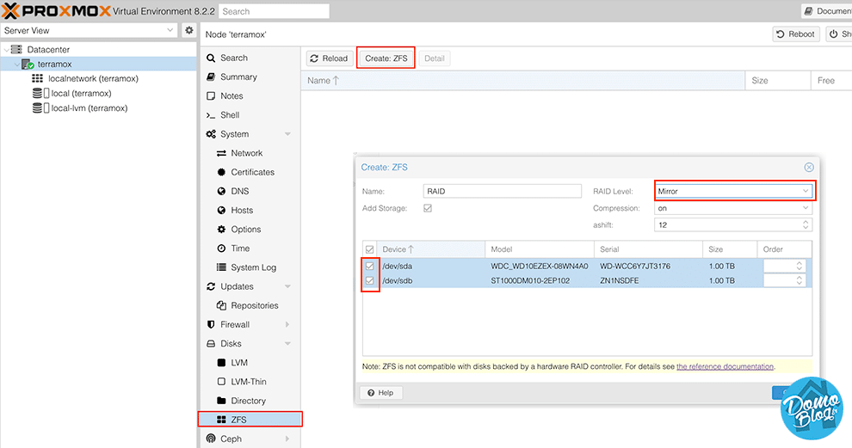Image resolution: width=852 pixels, height=448 pixels.
Task: Open the reference documentation link
Action: [725, 366]
